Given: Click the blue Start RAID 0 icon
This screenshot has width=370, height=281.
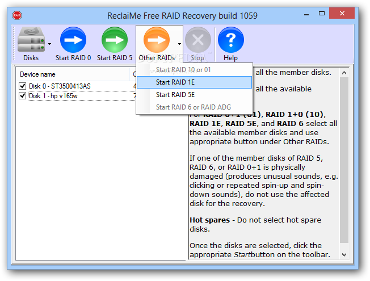Looking at the screenshot, I should click(x=73, y=40).
